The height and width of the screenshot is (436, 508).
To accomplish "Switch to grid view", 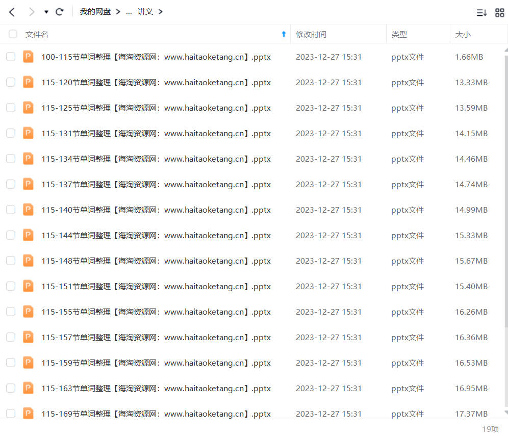I will (x=499, y=13).
